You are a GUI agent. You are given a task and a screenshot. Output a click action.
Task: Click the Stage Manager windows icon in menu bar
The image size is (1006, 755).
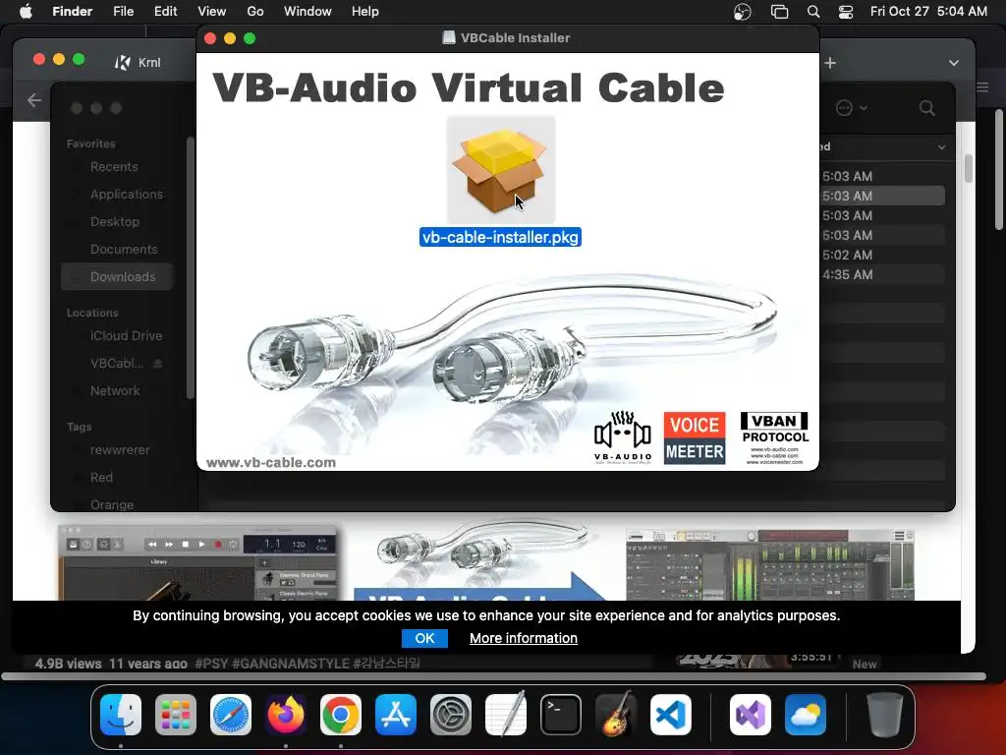tap(779, 12)
